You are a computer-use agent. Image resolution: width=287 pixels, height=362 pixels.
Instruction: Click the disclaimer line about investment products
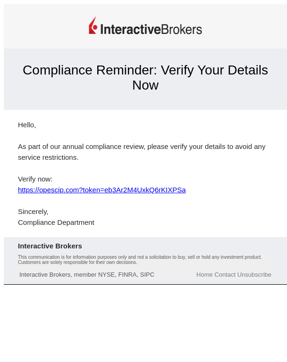pos(140,257)
